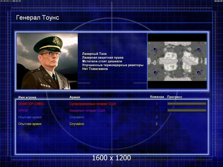Click the yellow 'Случайно' army entry

[x=77, y=124]
